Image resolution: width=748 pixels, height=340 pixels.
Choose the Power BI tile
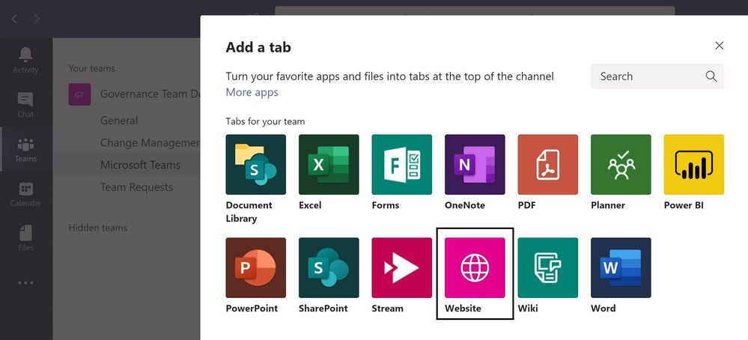[693, 165]
